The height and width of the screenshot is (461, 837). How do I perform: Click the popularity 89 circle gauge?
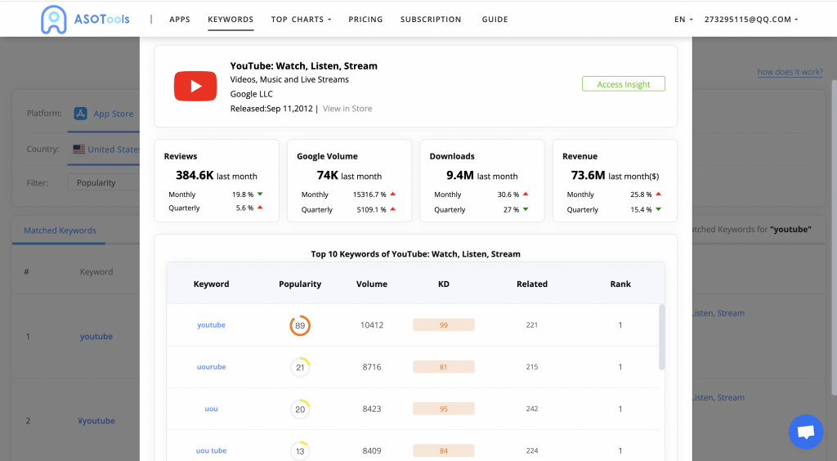pyautogui.click(x=300, y=325)
